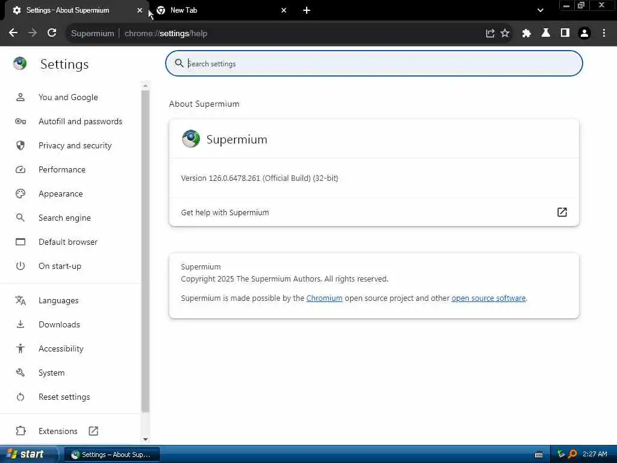The height and width of the screenshot is (463, 617).
Task: Click external-link icon next to Extensions
Action: tap(93, 431)
